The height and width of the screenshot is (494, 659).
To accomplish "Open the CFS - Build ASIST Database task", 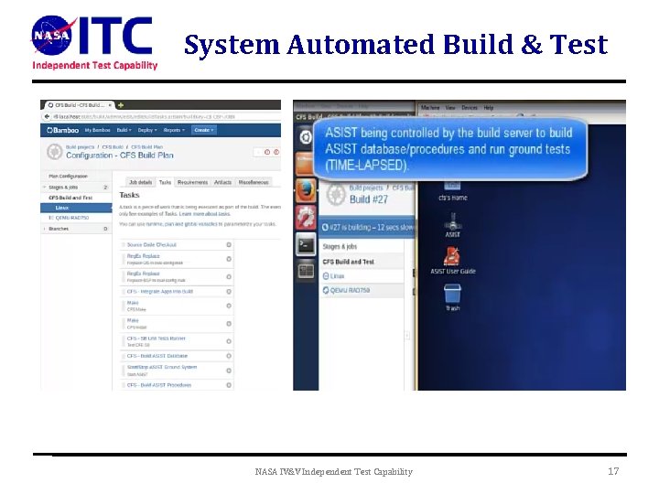I will coord(157,356).
